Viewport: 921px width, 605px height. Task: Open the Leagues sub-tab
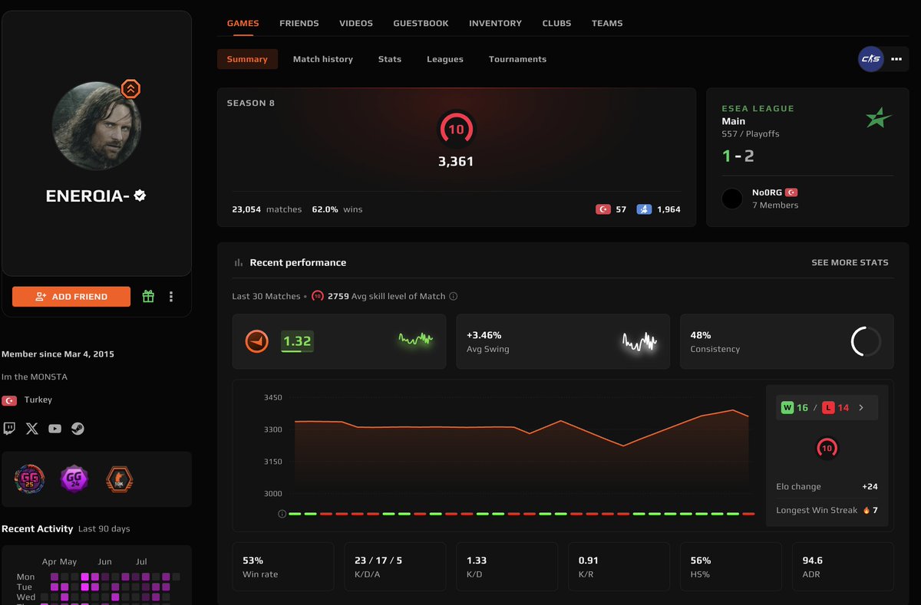coord(445,59)
